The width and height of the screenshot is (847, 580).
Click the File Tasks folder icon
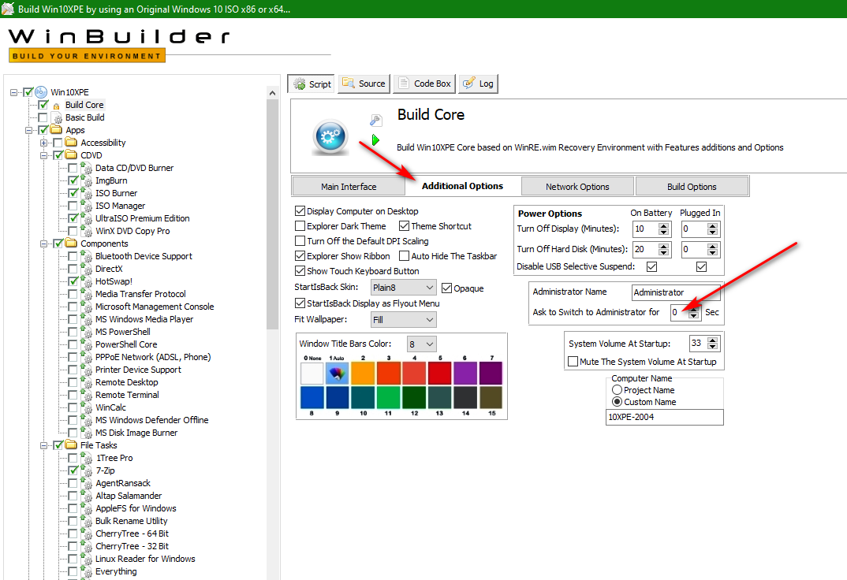pos(71,445)
